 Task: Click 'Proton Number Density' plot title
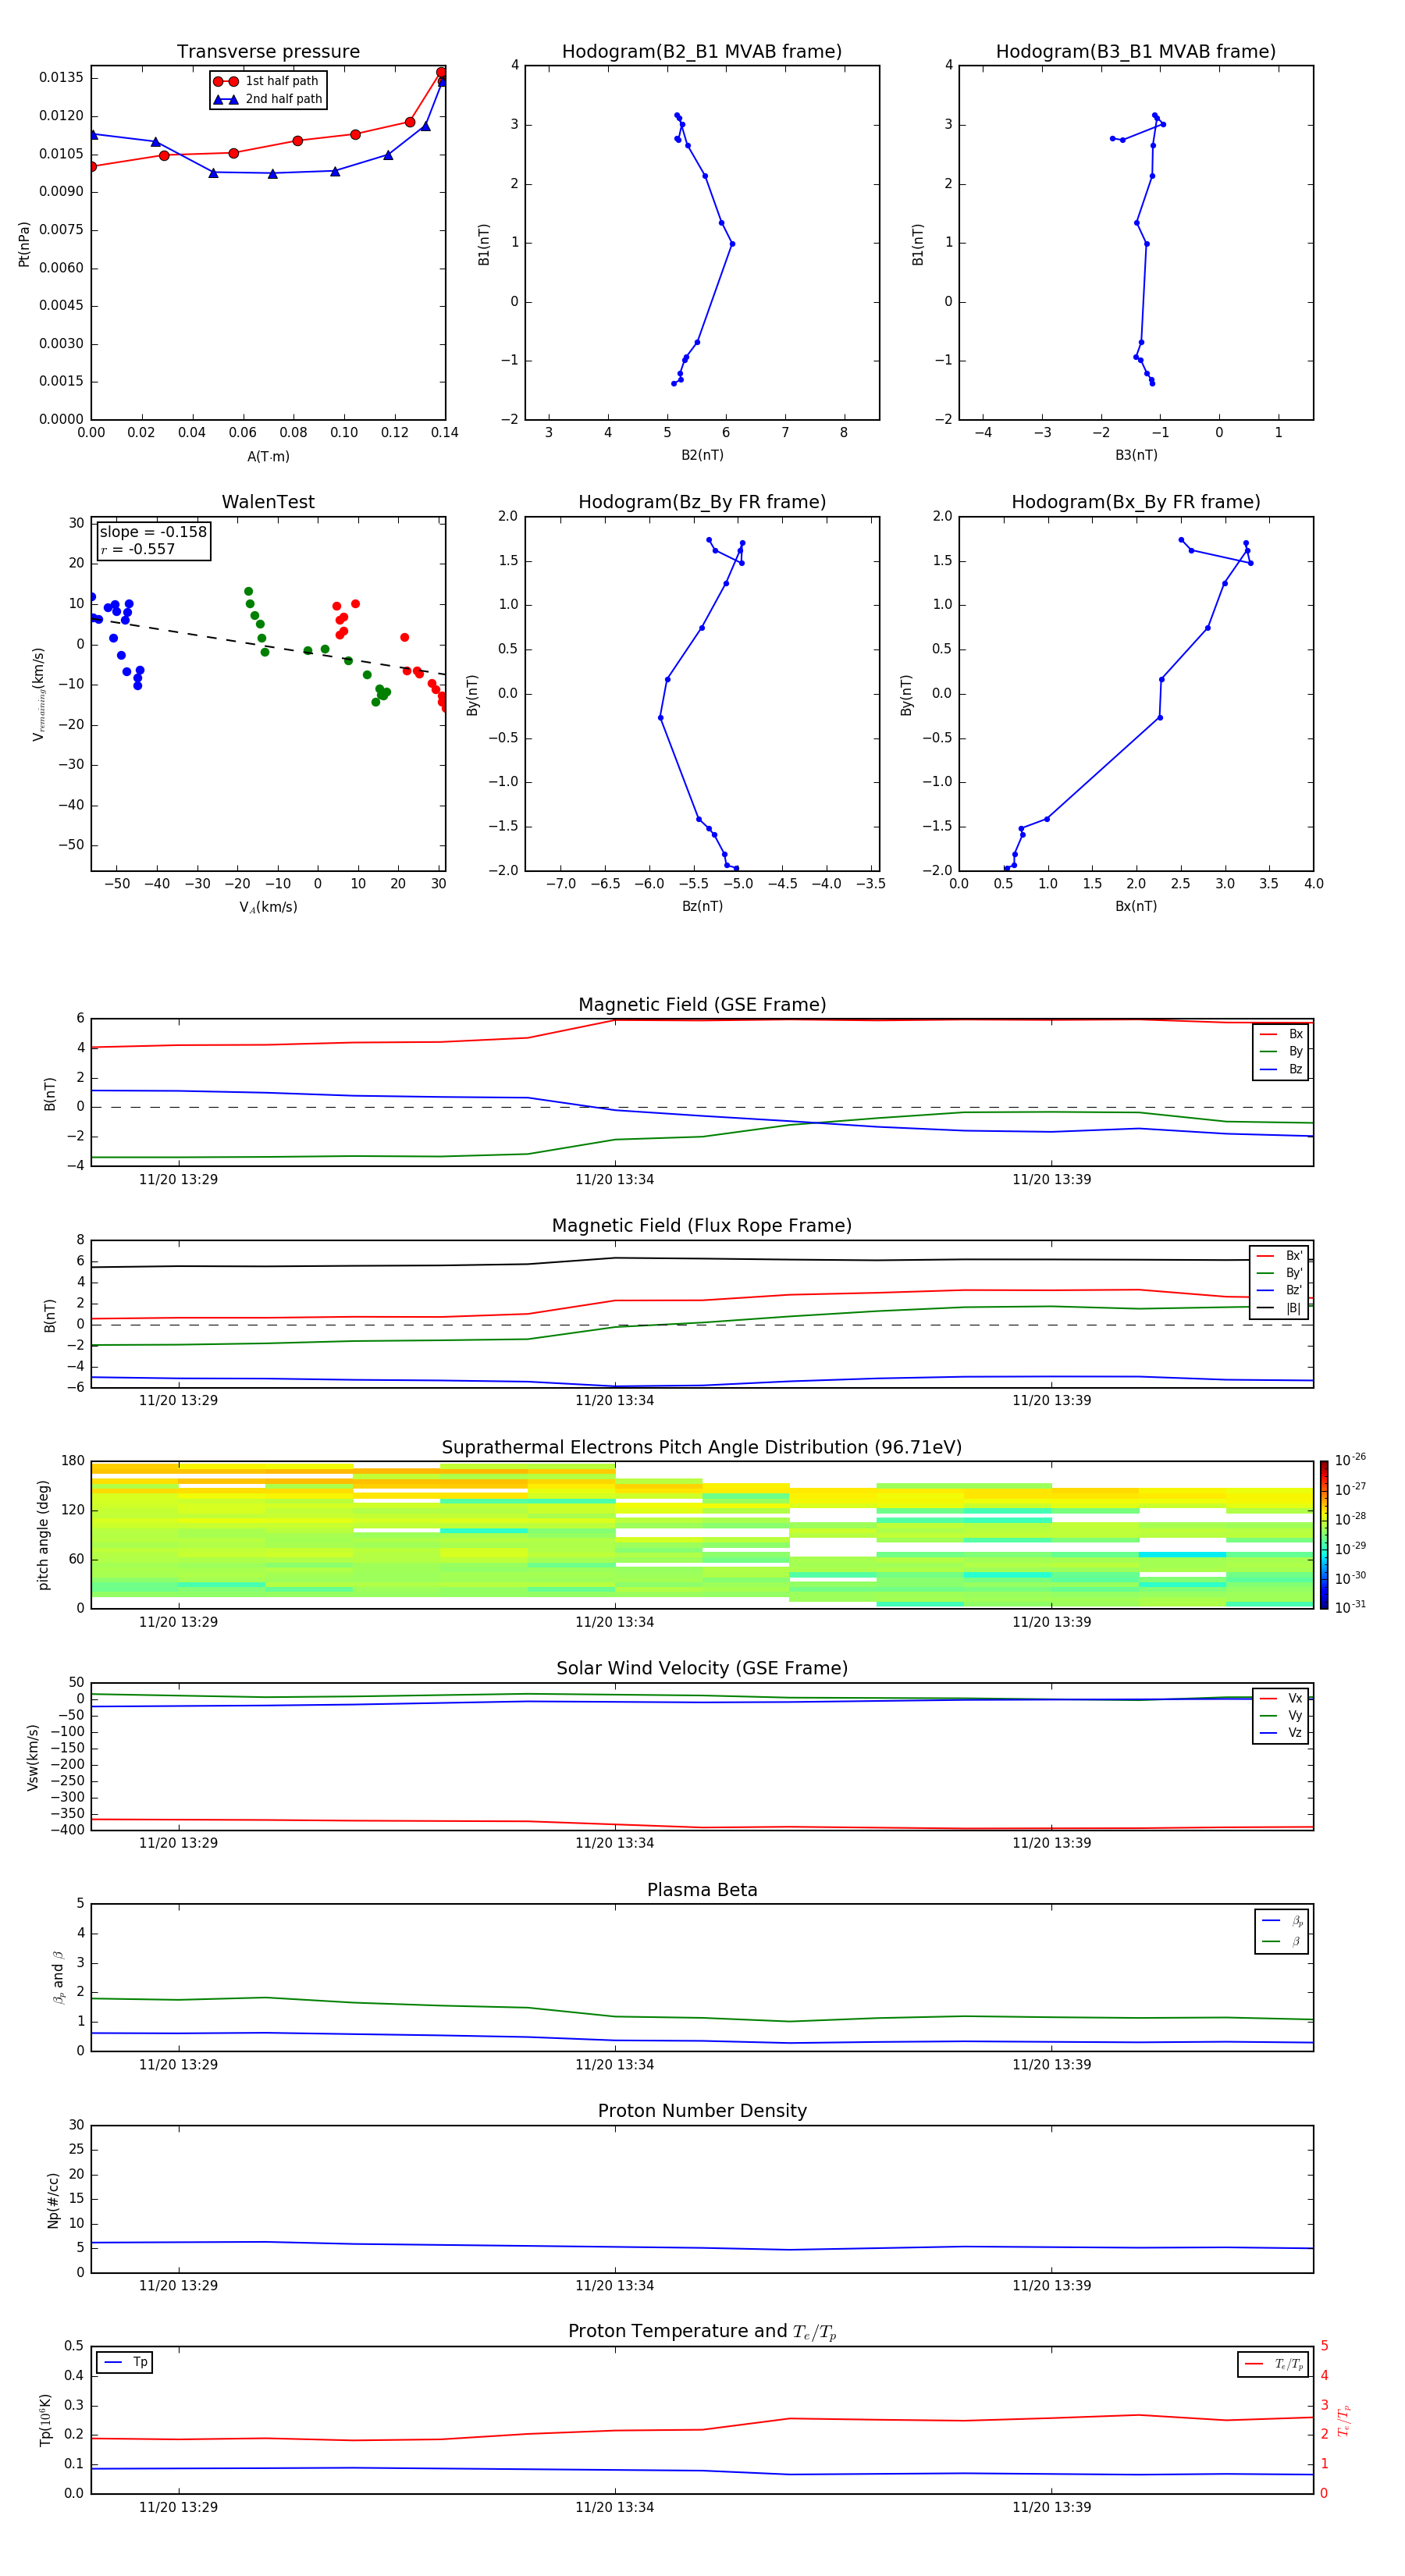pos(702,2111)
